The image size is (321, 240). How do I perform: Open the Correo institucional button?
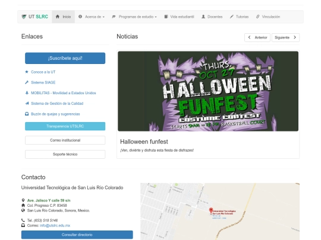click(65, 140)
